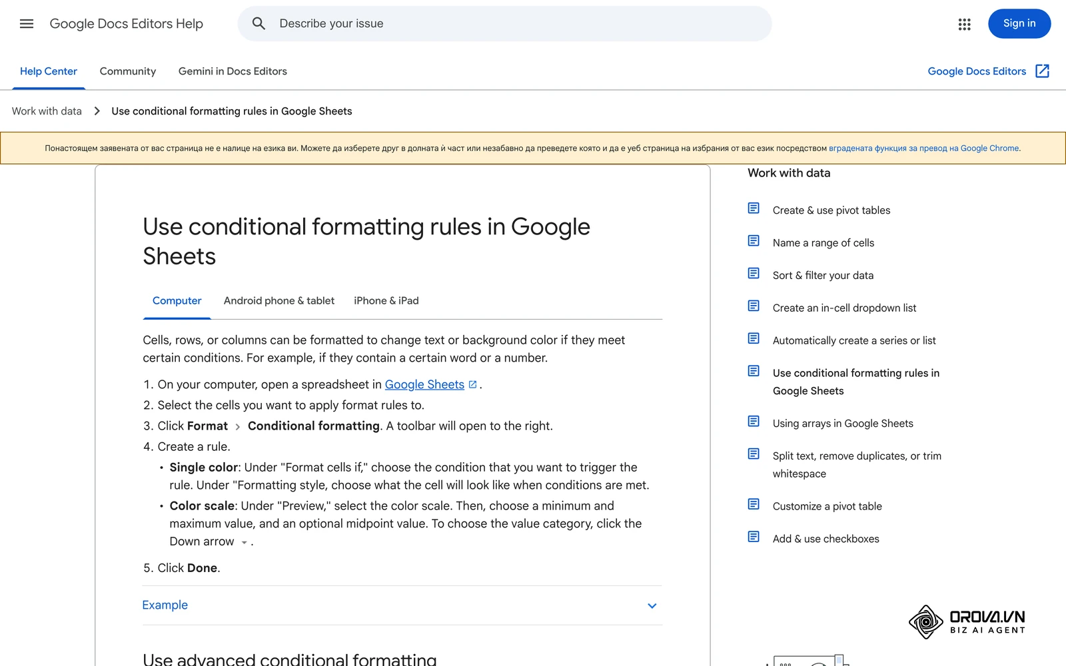
Task: Click article icon for Create an in-cell dropdown list
Action: pyautogui.click(x=754, y=306)
